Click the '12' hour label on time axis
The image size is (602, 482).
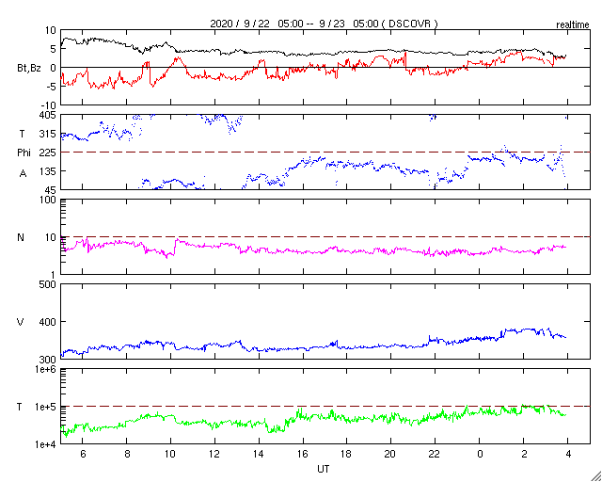(214, 454)
